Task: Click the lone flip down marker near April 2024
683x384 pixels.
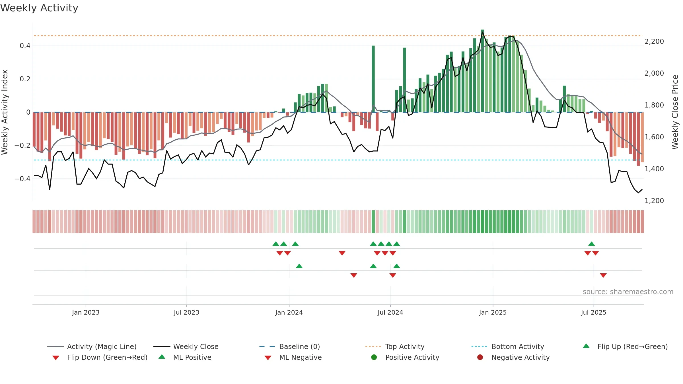Action: 342,253
